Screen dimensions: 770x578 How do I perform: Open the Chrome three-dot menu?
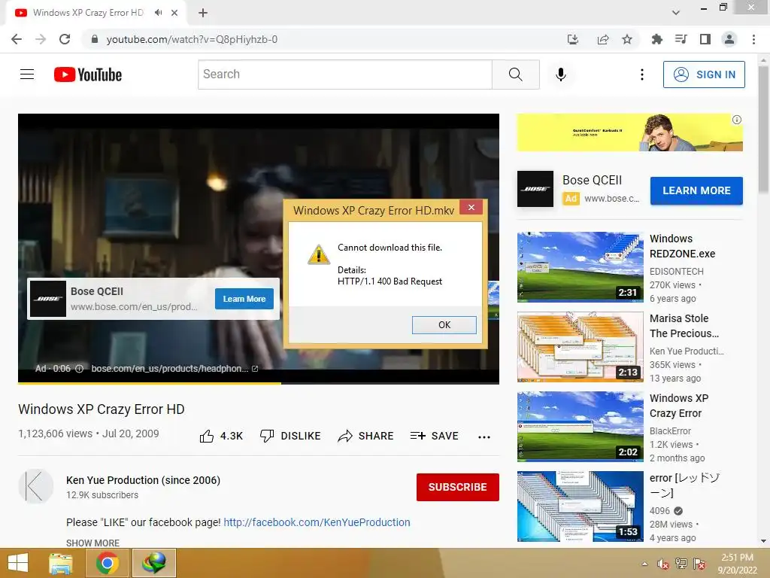tap(753, 39)
